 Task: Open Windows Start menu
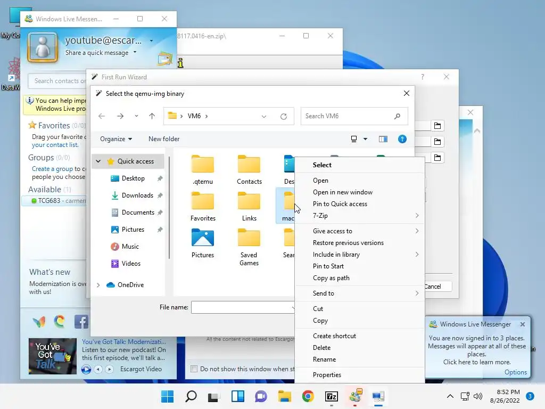click(167, 396)
